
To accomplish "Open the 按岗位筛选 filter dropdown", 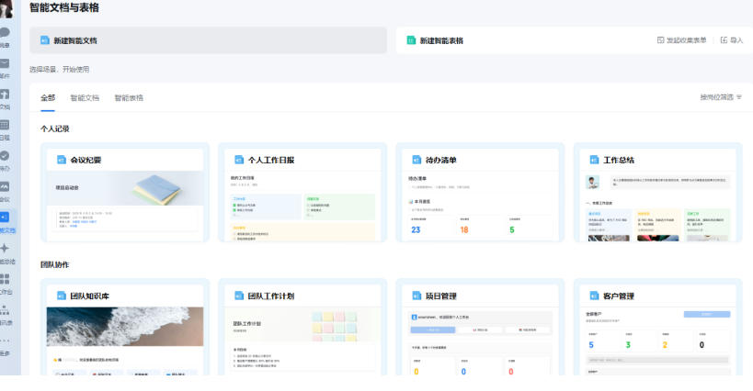I will (x=720, y=97).
